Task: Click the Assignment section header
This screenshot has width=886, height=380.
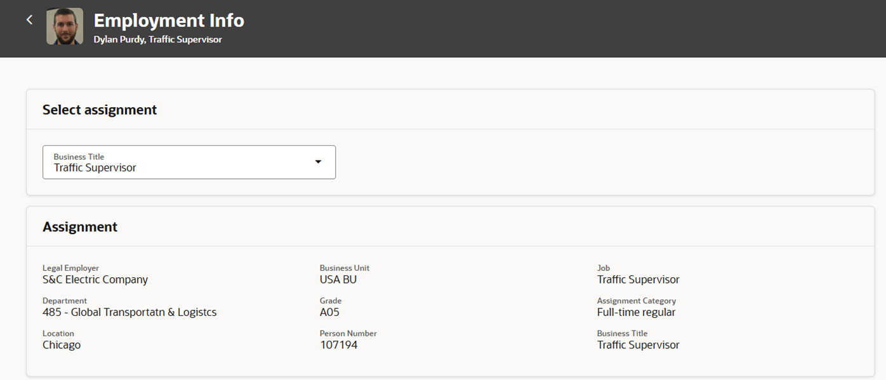Action: (x=80, y=226)
